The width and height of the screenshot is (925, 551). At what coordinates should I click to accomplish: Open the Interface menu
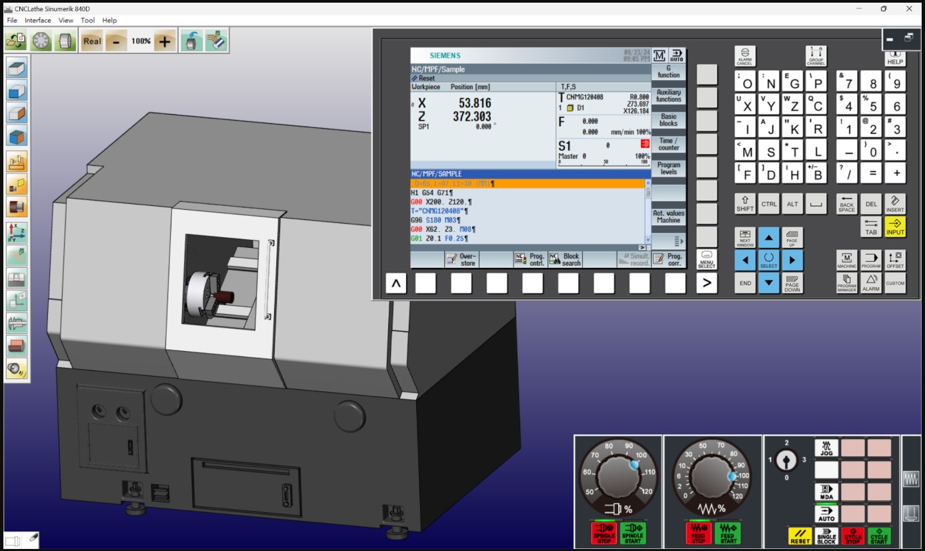pyautogui.click(x=38, y=21)
